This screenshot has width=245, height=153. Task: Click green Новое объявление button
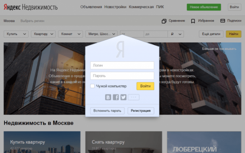(204, 7)
